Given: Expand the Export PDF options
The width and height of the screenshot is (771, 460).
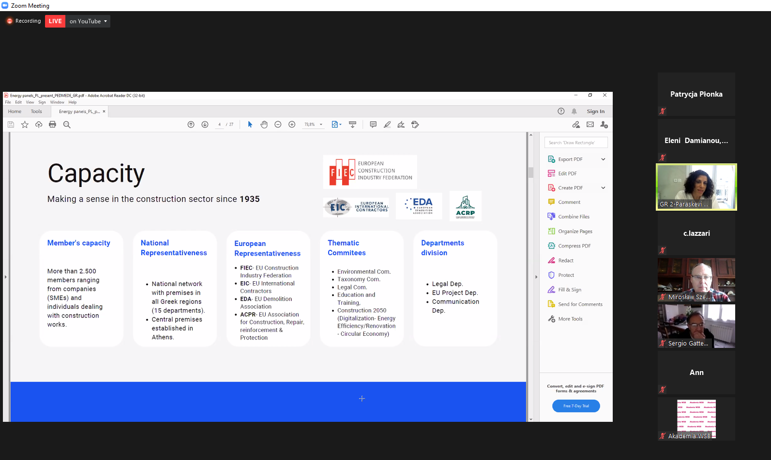Looking at the screenshot, I should click(603, 159).
